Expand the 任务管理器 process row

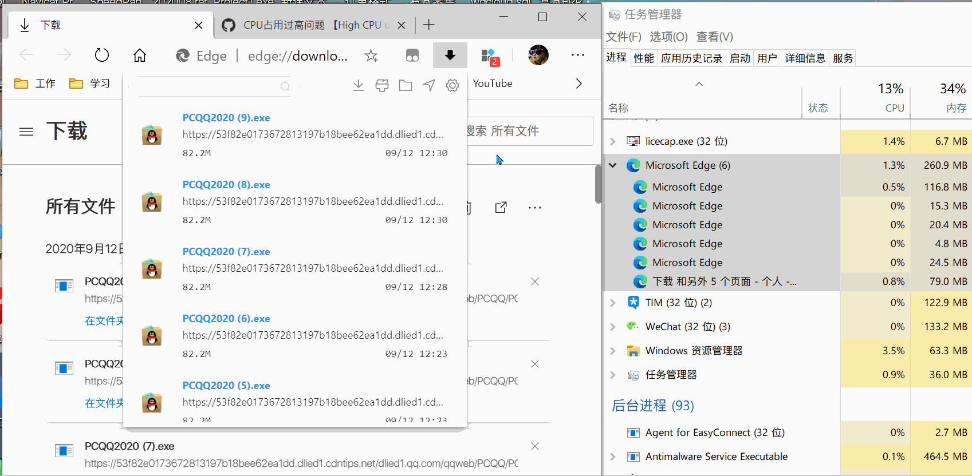coord(613,375)
